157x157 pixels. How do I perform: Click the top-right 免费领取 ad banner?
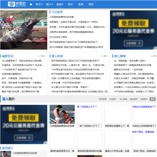coord(133,30)
